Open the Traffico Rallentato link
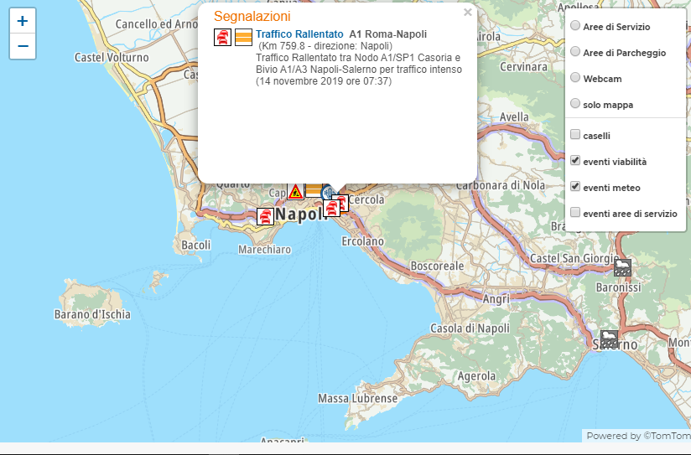 coord(299,34)
